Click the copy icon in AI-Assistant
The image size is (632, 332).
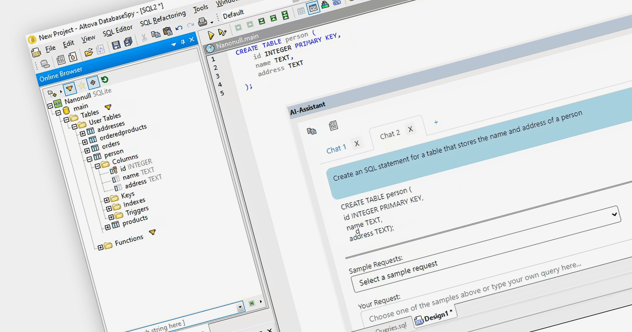312,130
